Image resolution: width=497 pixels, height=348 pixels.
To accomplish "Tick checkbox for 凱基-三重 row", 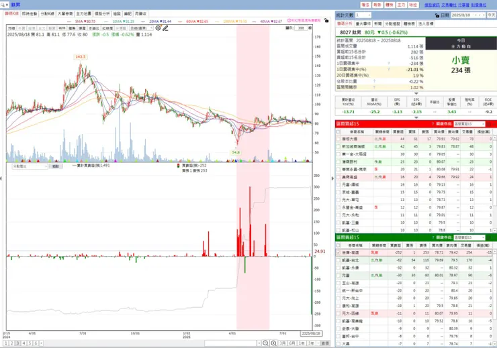I will pos(338,223).
